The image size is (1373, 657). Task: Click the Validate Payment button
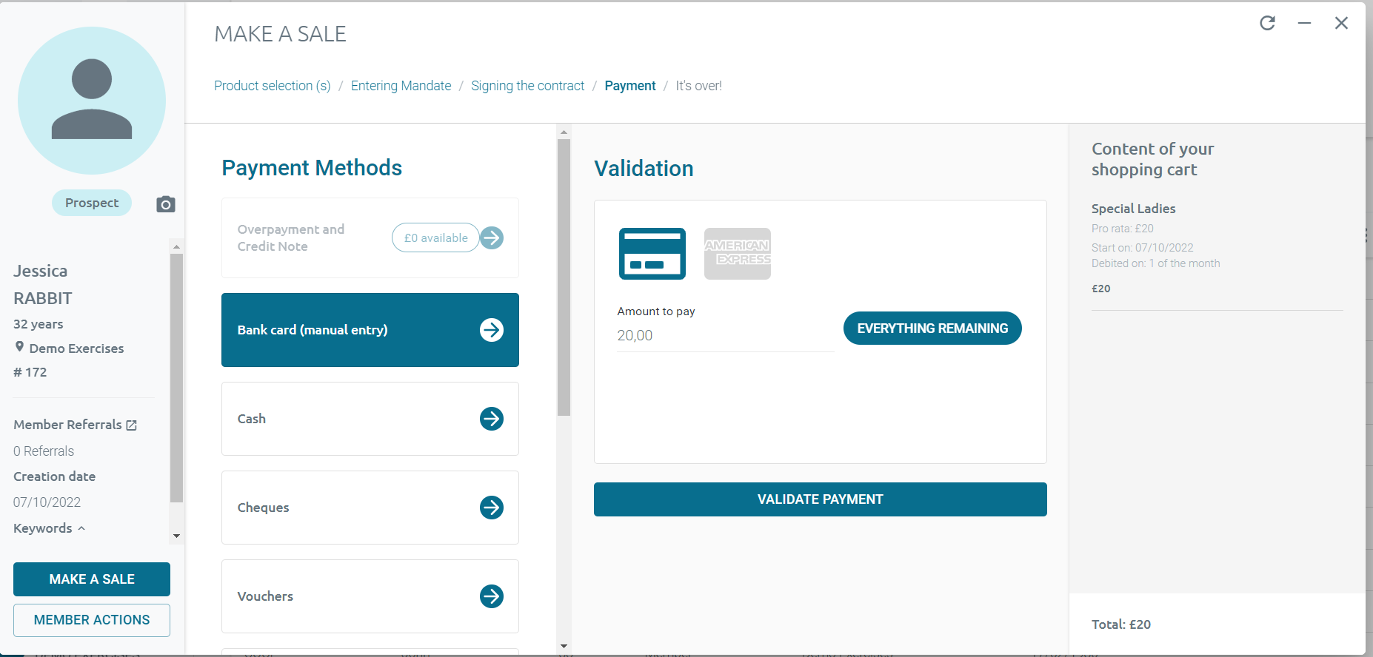pos(821,499)
